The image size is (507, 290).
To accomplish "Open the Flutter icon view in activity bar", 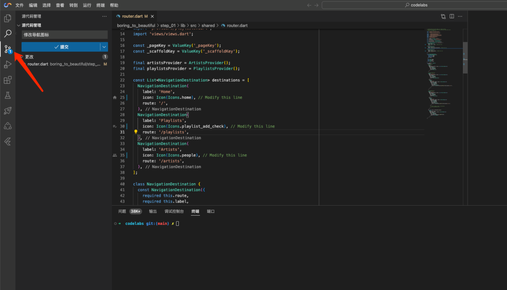I will [x=8, y=141].
